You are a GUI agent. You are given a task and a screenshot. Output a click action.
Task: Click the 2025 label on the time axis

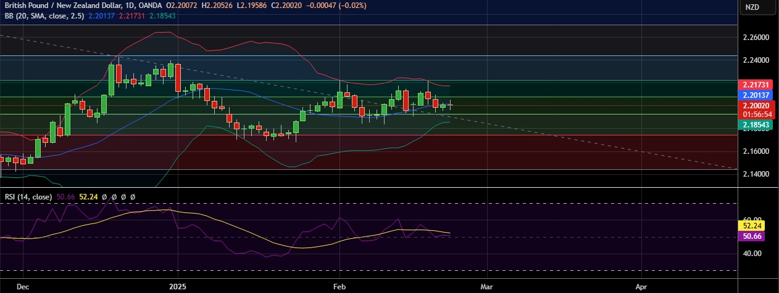click(x=177, y=287)
